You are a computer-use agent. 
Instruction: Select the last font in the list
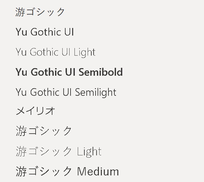[x=67, y=171]
